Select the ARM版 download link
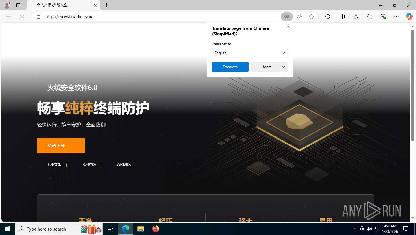 [x=124, y=165]
